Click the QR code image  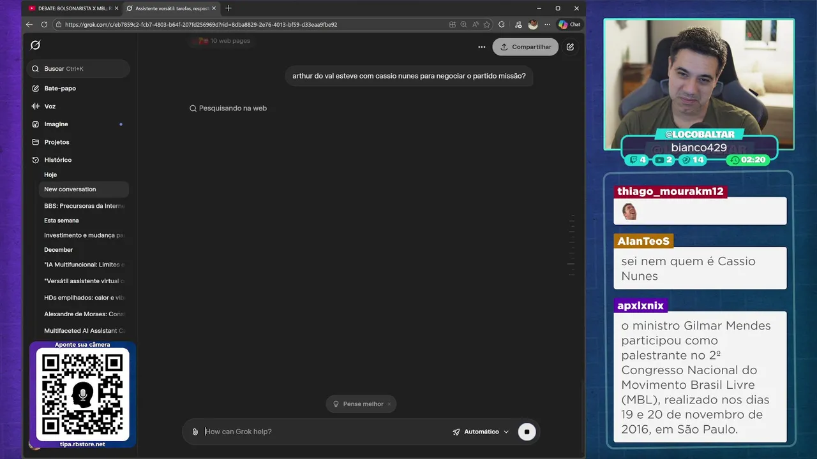(x=82, y=394)
